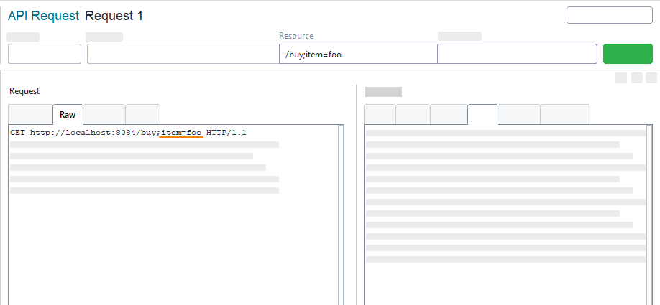Click the leftmost small square icon above the response panel
660x305 pixels.
point(621,78)
